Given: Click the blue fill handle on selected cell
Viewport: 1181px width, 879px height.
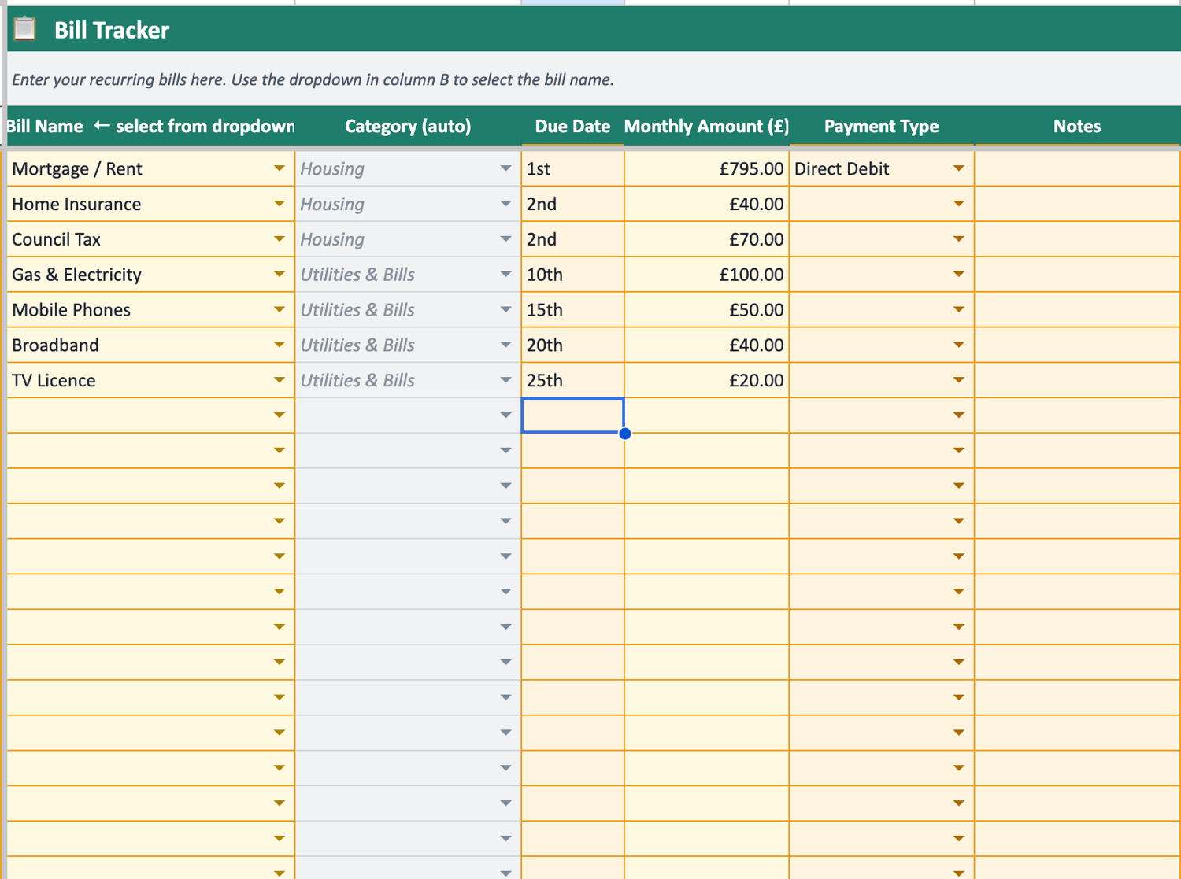Looking at the screenshot, I should pyautogui.click(x=625, y=434).
